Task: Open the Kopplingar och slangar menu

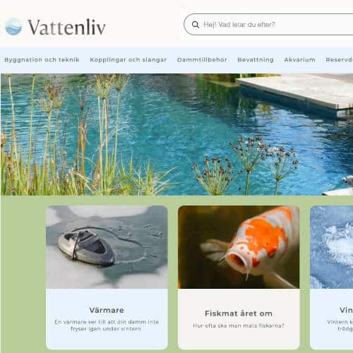Action: (x=128, y=60)
